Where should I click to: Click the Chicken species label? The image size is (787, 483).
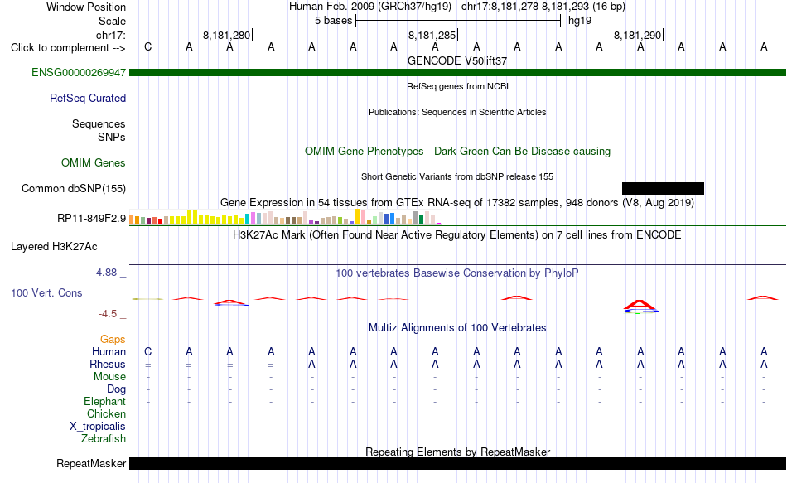106,413
